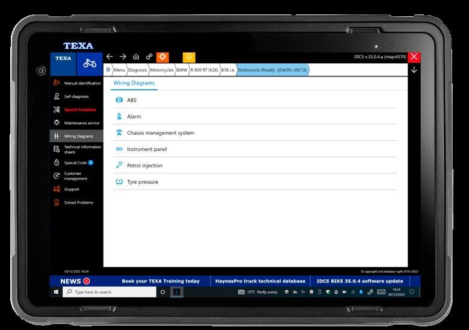
Task: Open Solved Problems in sidebar
Action: [x=76, y=202]
